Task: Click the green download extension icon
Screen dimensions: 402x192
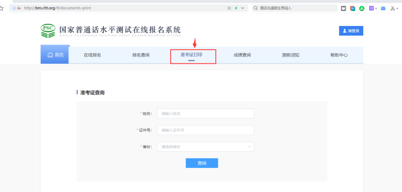Action: (362, 9)
